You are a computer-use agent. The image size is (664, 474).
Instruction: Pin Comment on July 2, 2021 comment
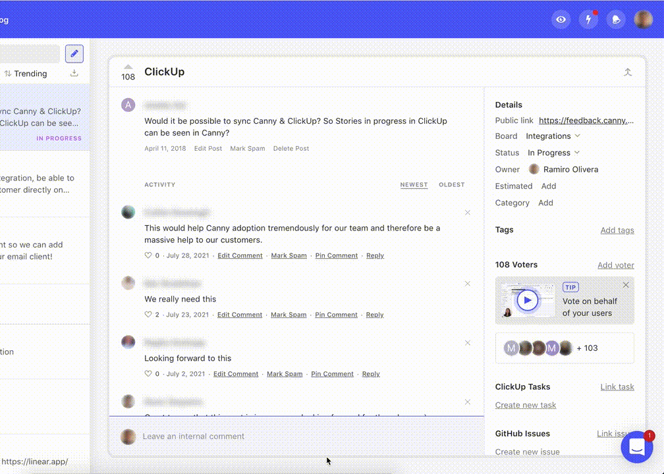(333, 374)
